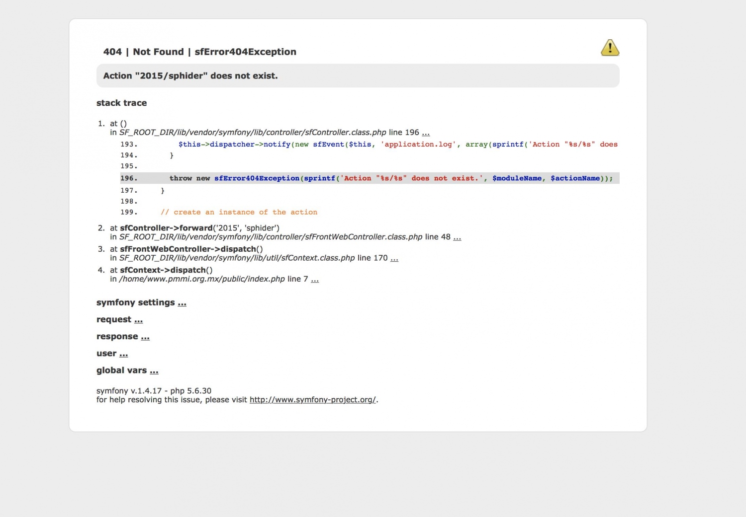
Task: Click the sfFrontWebController.class.php file path
Action: click(271, 237)
